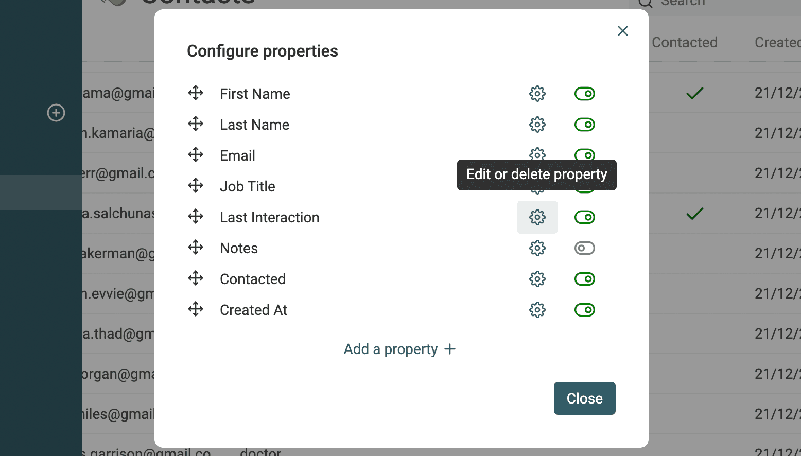Grab the First Name drag handle

pyautogui.click(x=196, y=93)
